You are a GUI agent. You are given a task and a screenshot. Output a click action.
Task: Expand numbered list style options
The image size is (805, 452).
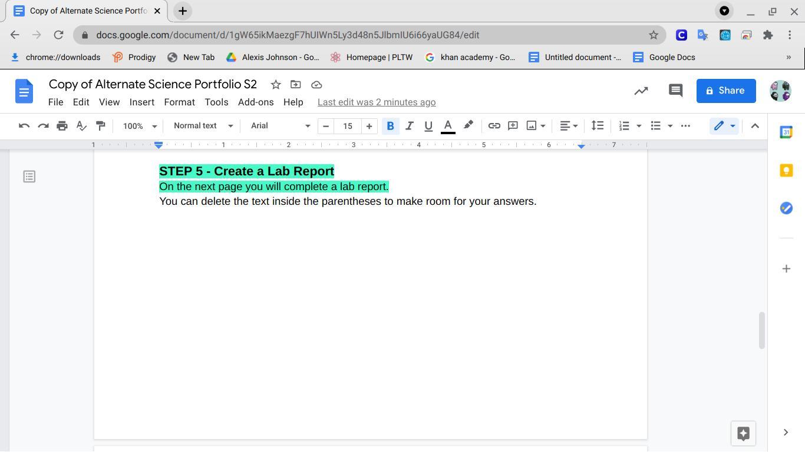(x=639, y=125)
